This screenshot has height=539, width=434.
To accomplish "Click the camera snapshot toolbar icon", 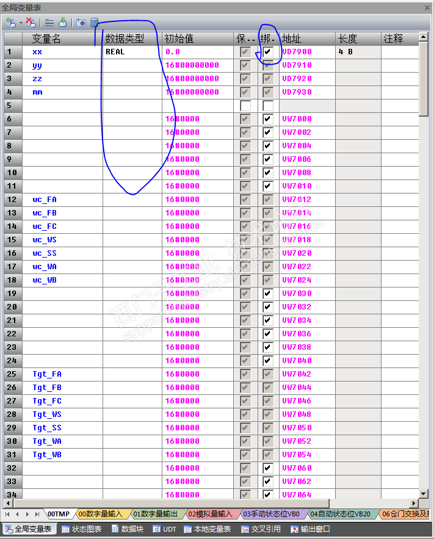I will pos(81,23).
